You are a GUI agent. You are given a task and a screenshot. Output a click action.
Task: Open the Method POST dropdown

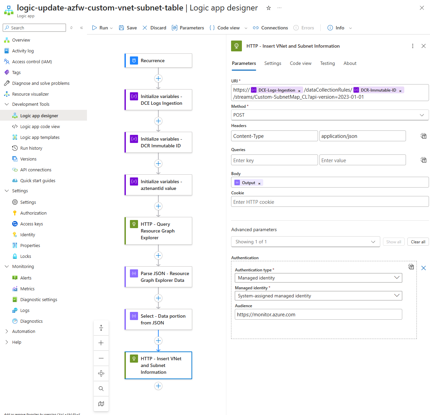point(330,115)
